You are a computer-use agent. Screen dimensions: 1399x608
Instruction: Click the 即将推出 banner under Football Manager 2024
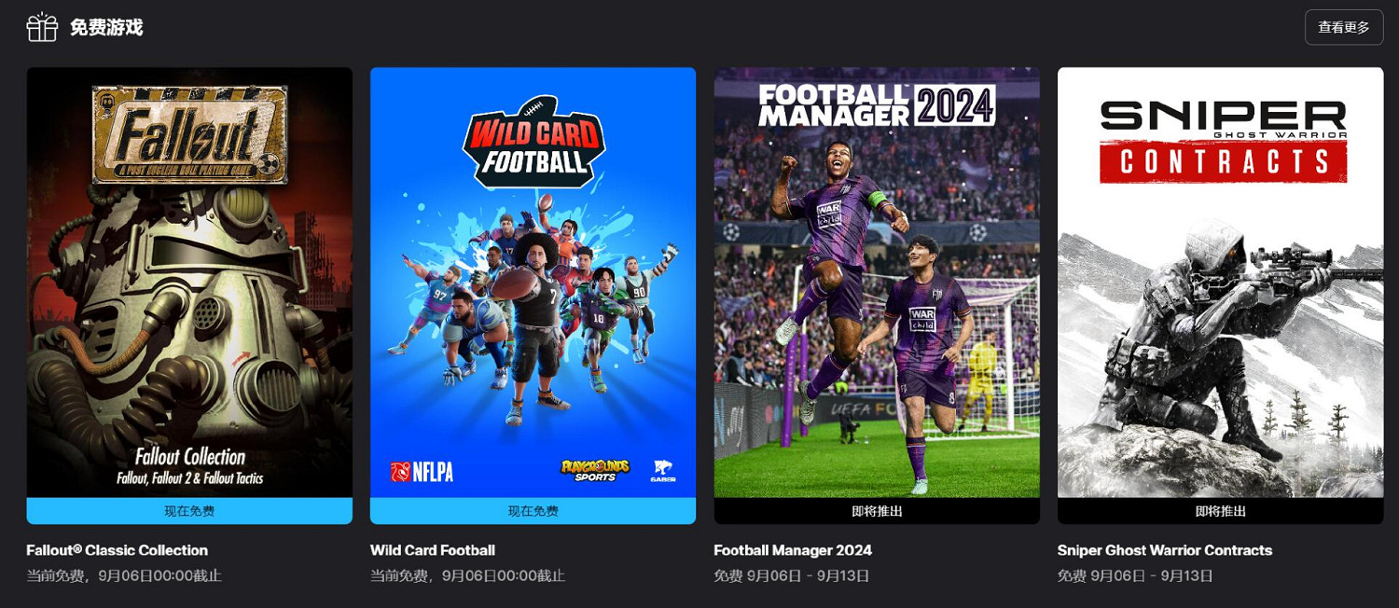[877, 511]
